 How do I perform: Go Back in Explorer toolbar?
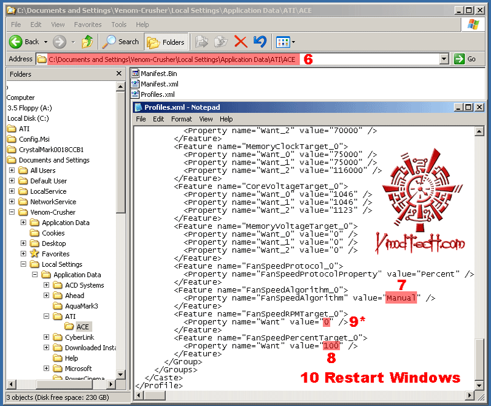[24, 42]
